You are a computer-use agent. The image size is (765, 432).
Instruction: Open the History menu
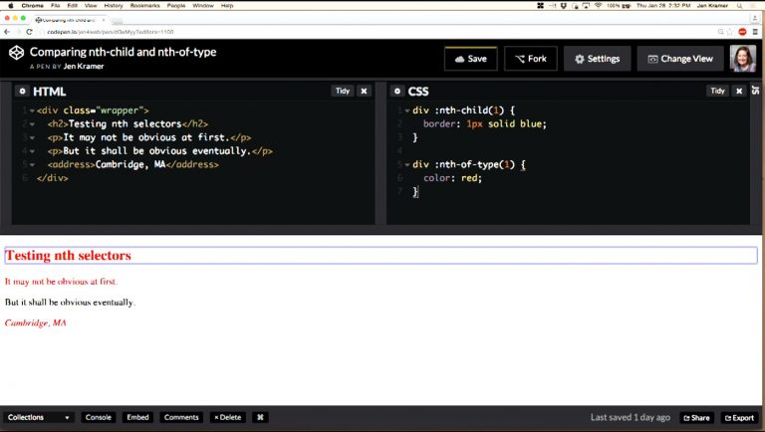tap(114, 5)
